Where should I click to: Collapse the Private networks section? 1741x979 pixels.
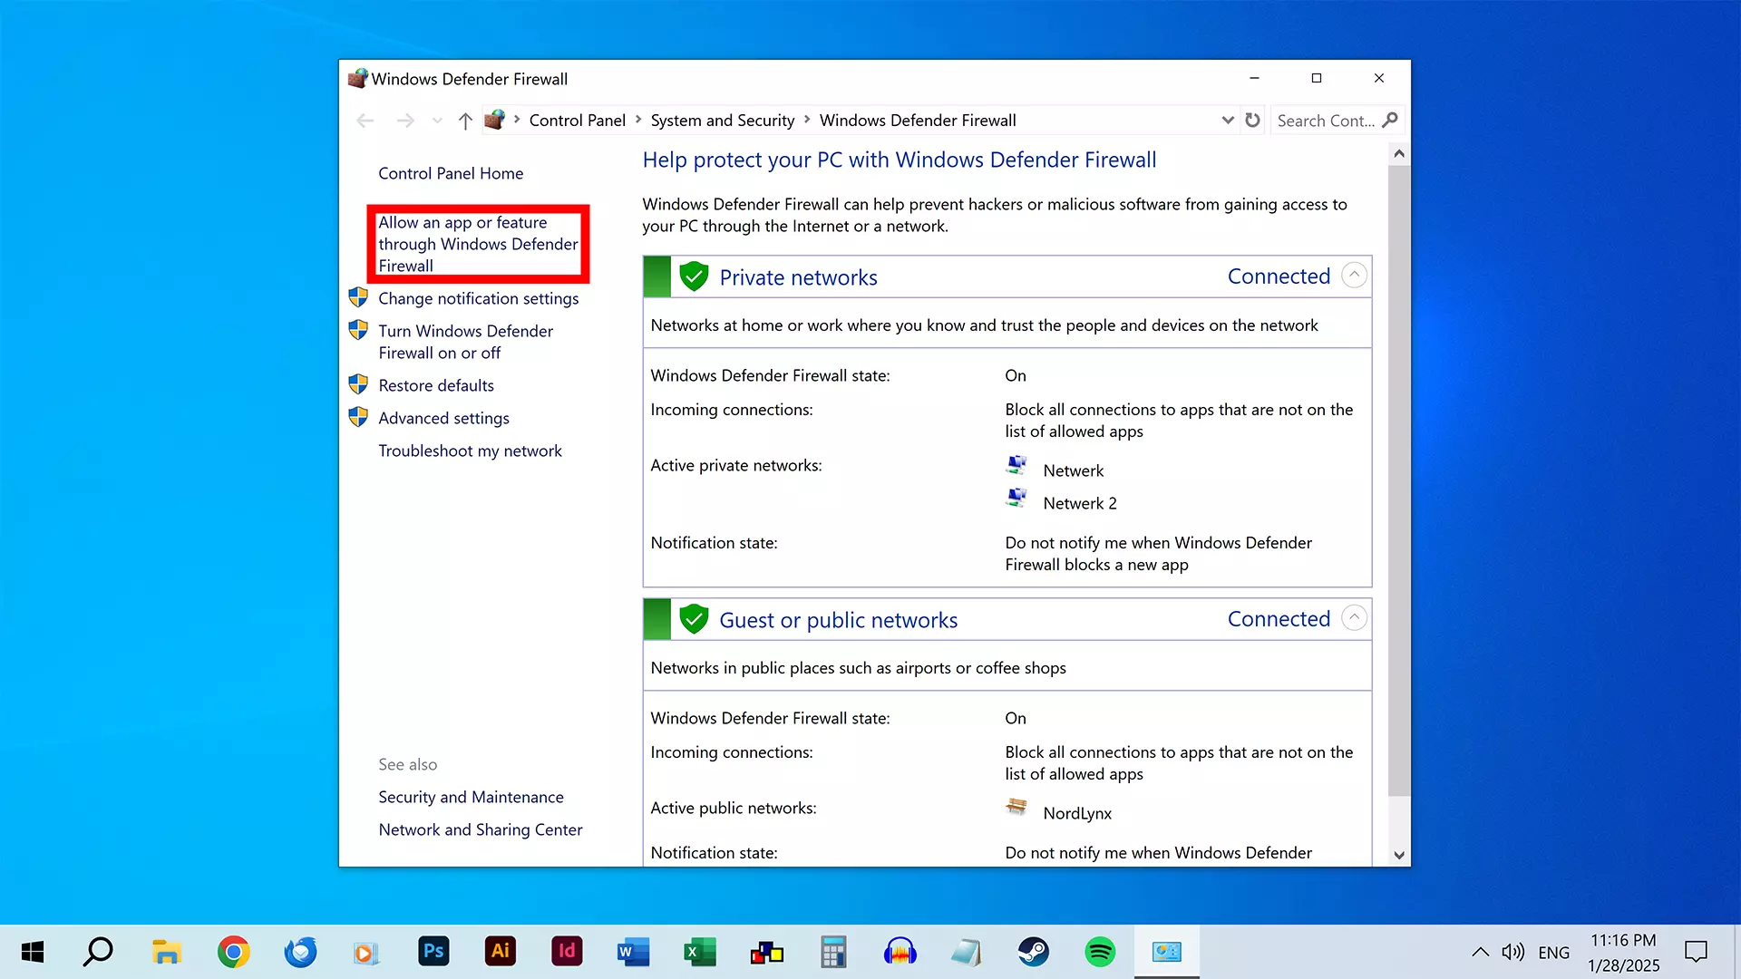[1354, 276]
